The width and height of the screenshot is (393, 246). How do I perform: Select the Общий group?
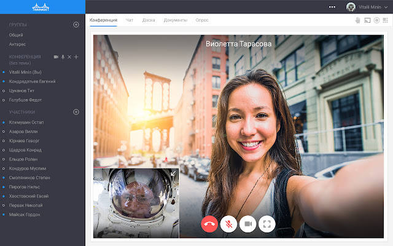click(x=16, y=35)
